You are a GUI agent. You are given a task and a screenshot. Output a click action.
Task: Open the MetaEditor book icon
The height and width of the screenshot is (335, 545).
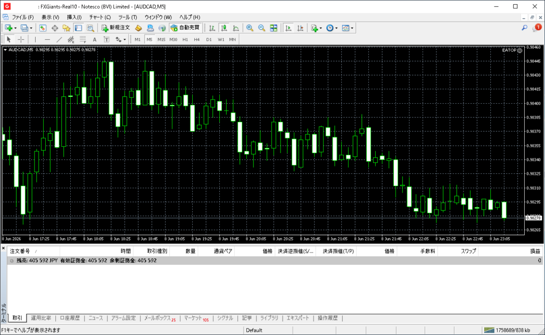pyautogui.click(x=138, y=28)
